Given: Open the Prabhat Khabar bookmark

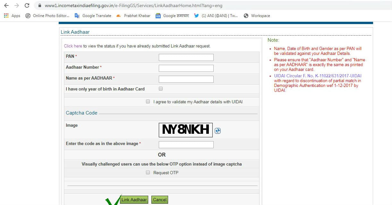Looking at the screenshot, I should point(133,16).
